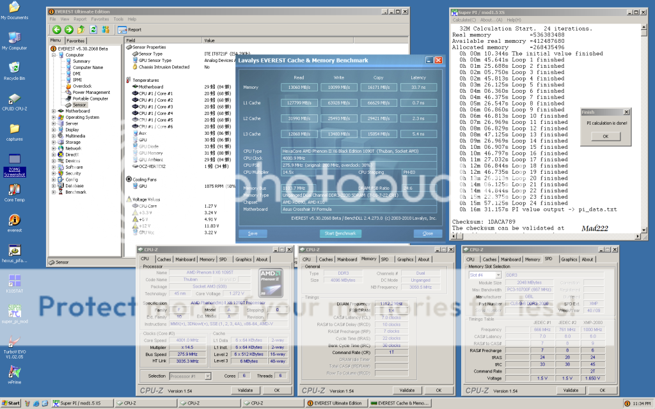Click Start Benchmark in the EVEREST benchmark dialog

click(339, 233)
